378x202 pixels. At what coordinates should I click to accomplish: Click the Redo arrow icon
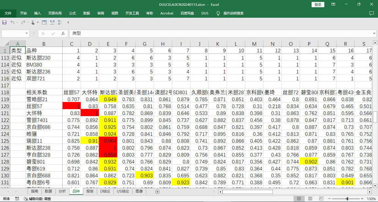point(22,22)
